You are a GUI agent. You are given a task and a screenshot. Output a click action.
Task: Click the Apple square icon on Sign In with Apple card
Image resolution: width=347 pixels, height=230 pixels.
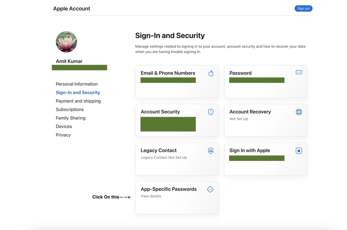coord(299,151)
